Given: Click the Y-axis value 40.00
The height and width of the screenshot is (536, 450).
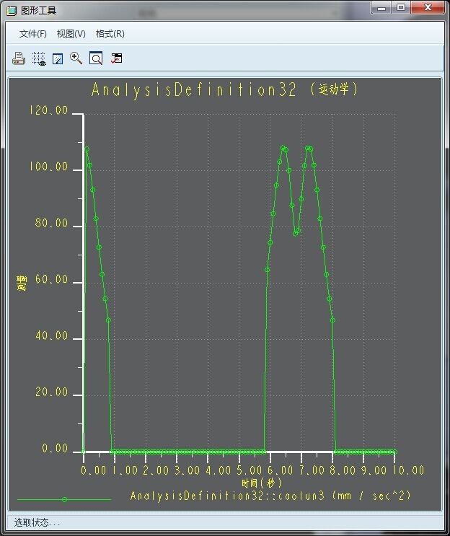Looking at the screenshot, I should [x=51, y=335].
